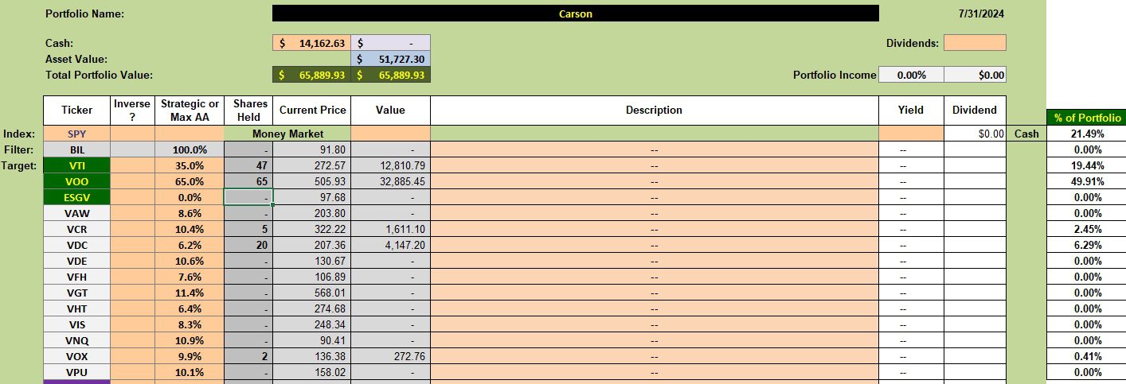This screenshot has height=384, width=1126.
Task: Select the Yield column header
Action: 911,111
